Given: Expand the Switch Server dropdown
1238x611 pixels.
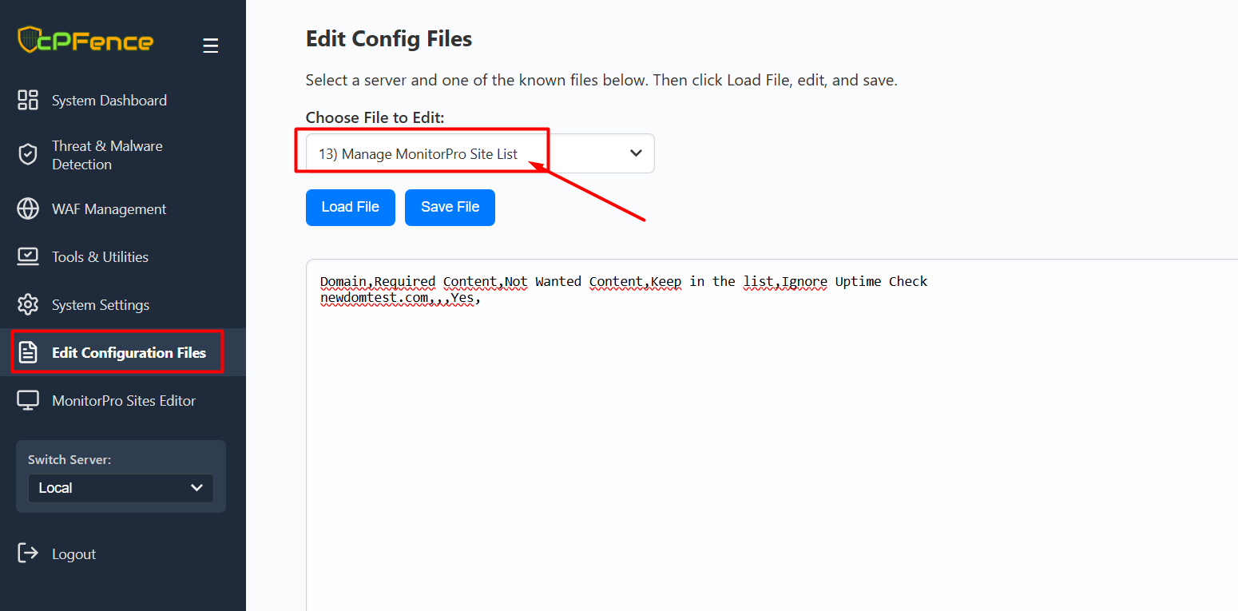Looking at the screenshot, I should click(121, 488).
